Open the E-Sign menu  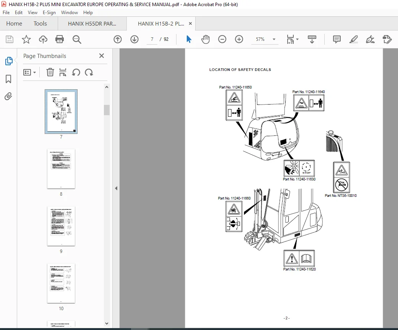point(49,13)
